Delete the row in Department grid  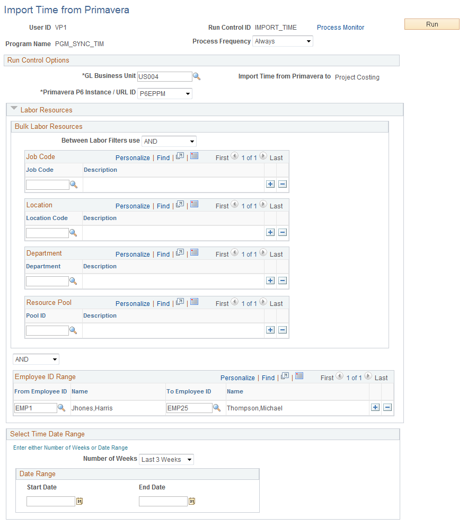[x=283, y=280]
